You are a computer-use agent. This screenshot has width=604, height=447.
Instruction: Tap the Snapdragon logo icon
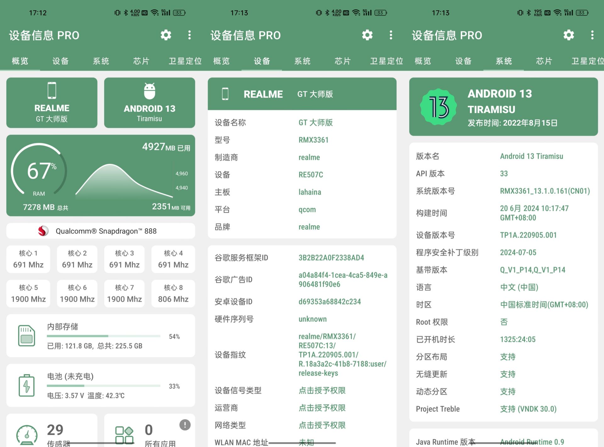[43, 231]
